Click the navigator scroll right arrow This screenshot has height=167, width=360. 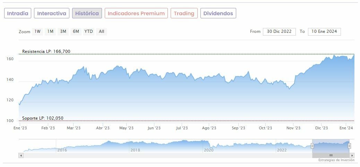352,155
